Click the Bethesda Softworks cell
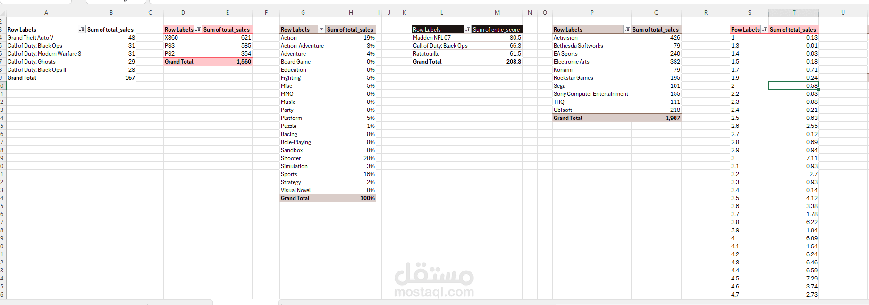The height and width of the screenshot is (305, 869). click(592, 46)
